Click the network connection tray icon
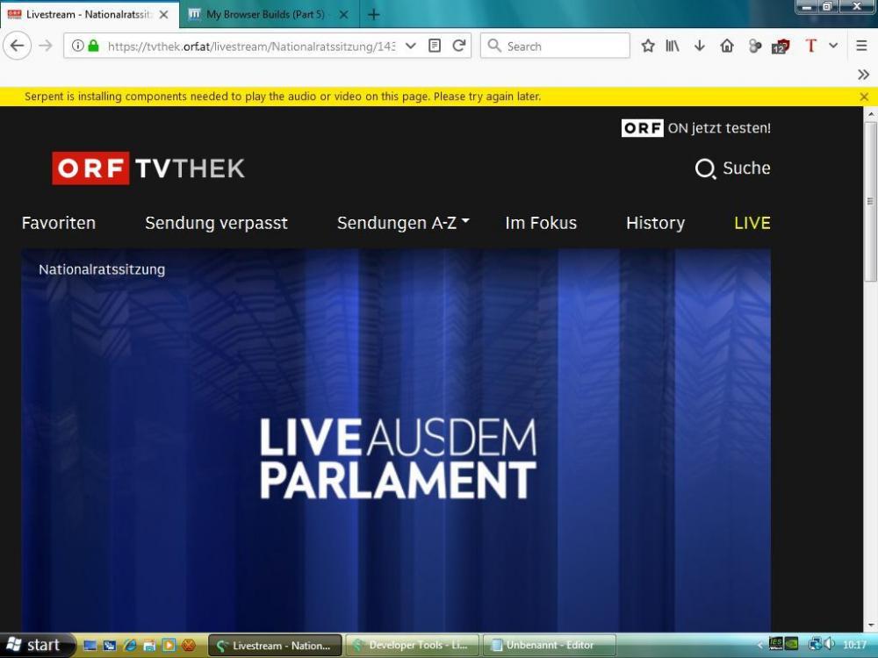The height and width of the screenshot is (658, 878). [815, 644]
